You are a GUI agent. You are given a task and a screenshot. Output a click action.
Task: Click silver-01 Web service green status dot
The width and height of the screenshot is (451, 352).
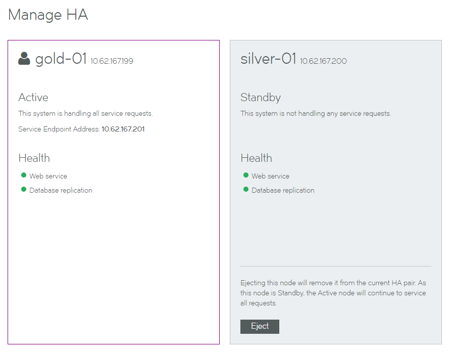tap(246, 175)
